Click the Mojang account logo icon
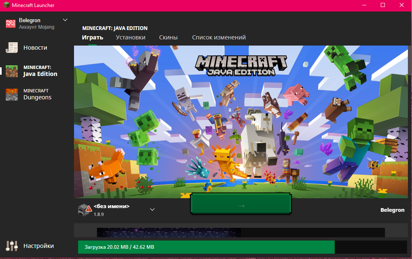 [11, 23]
